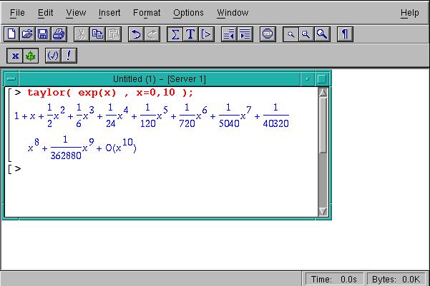
Task: Toggle the x expression display button
Action: coord(15,55)
